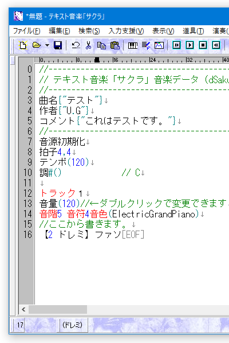Click the 調#() line
Image resolution: width=229 pixels, height=343 pixels.
[50, 173]
